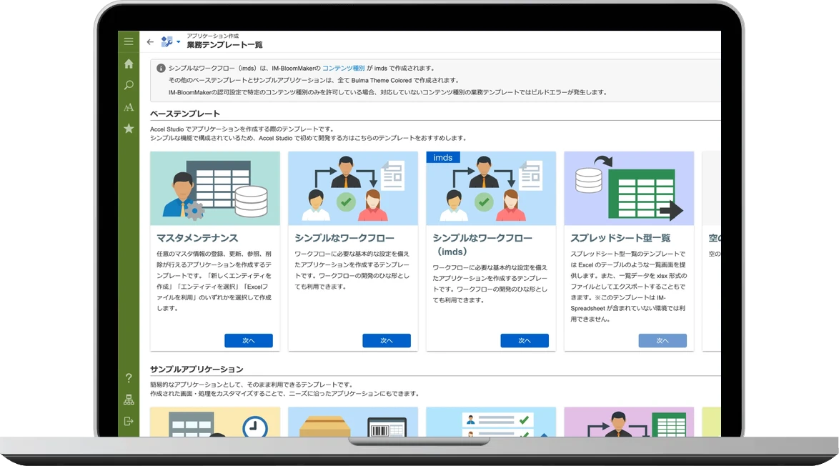This screenshot has width=839, height=466.
Task: Click the 業務テンプレート一覧 page title
Action: tap(224, 45)
